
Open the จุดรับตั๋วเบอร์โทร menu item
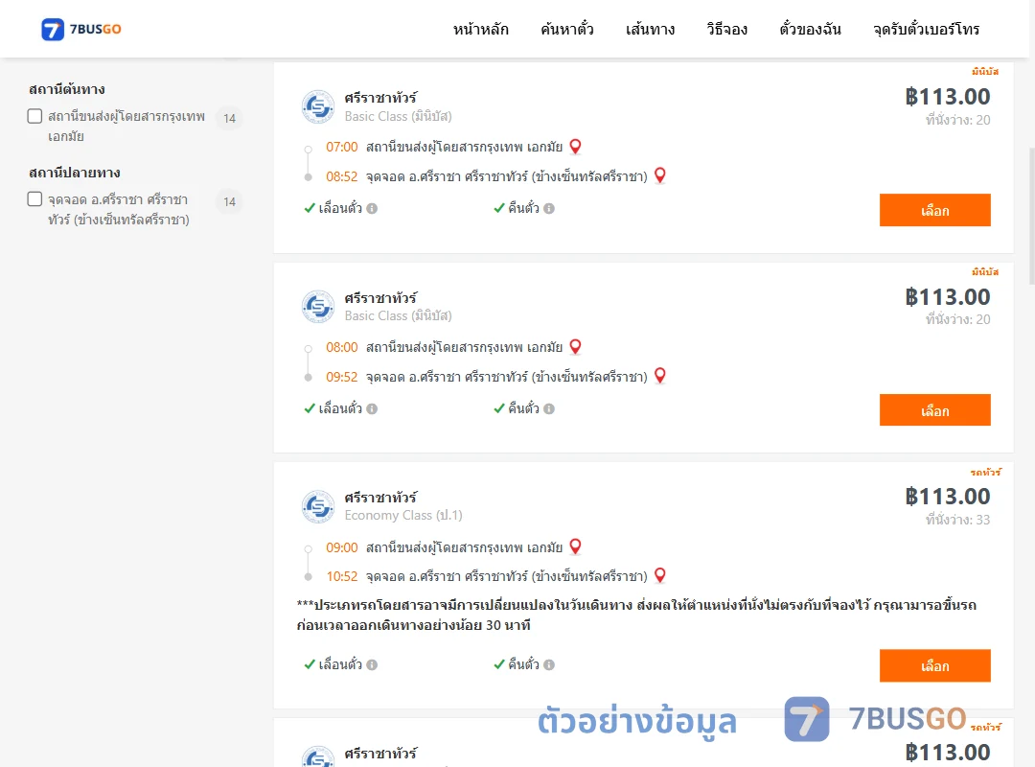point(926,30)
